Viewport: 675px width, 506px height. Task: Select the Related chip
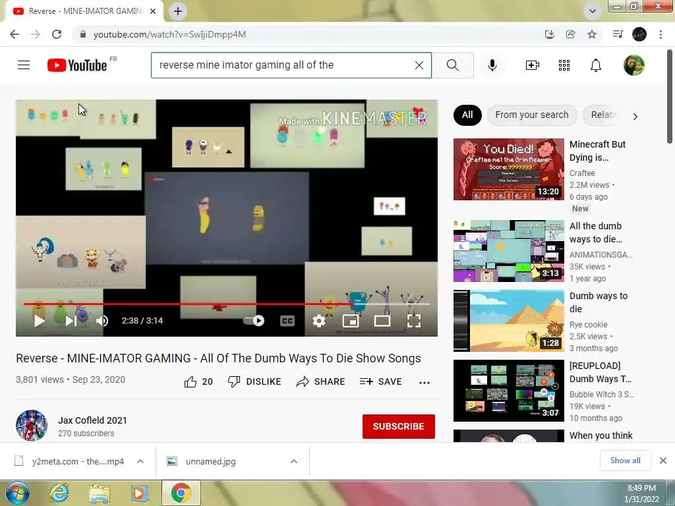pyautogui.click(x=602, y=115)
